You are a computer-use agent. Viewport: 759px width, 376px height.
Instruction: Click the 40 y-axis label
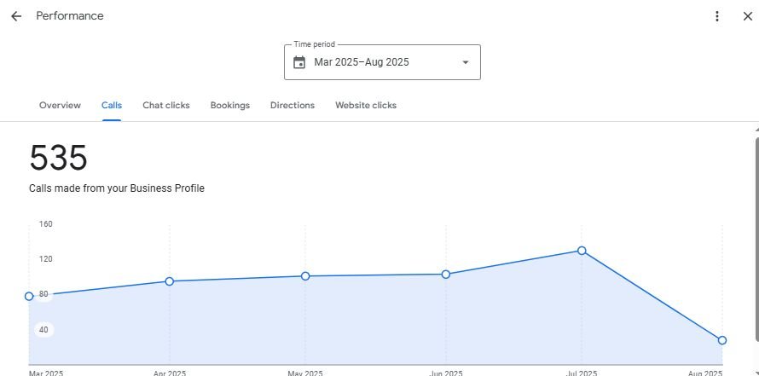(x=43, y=330)
